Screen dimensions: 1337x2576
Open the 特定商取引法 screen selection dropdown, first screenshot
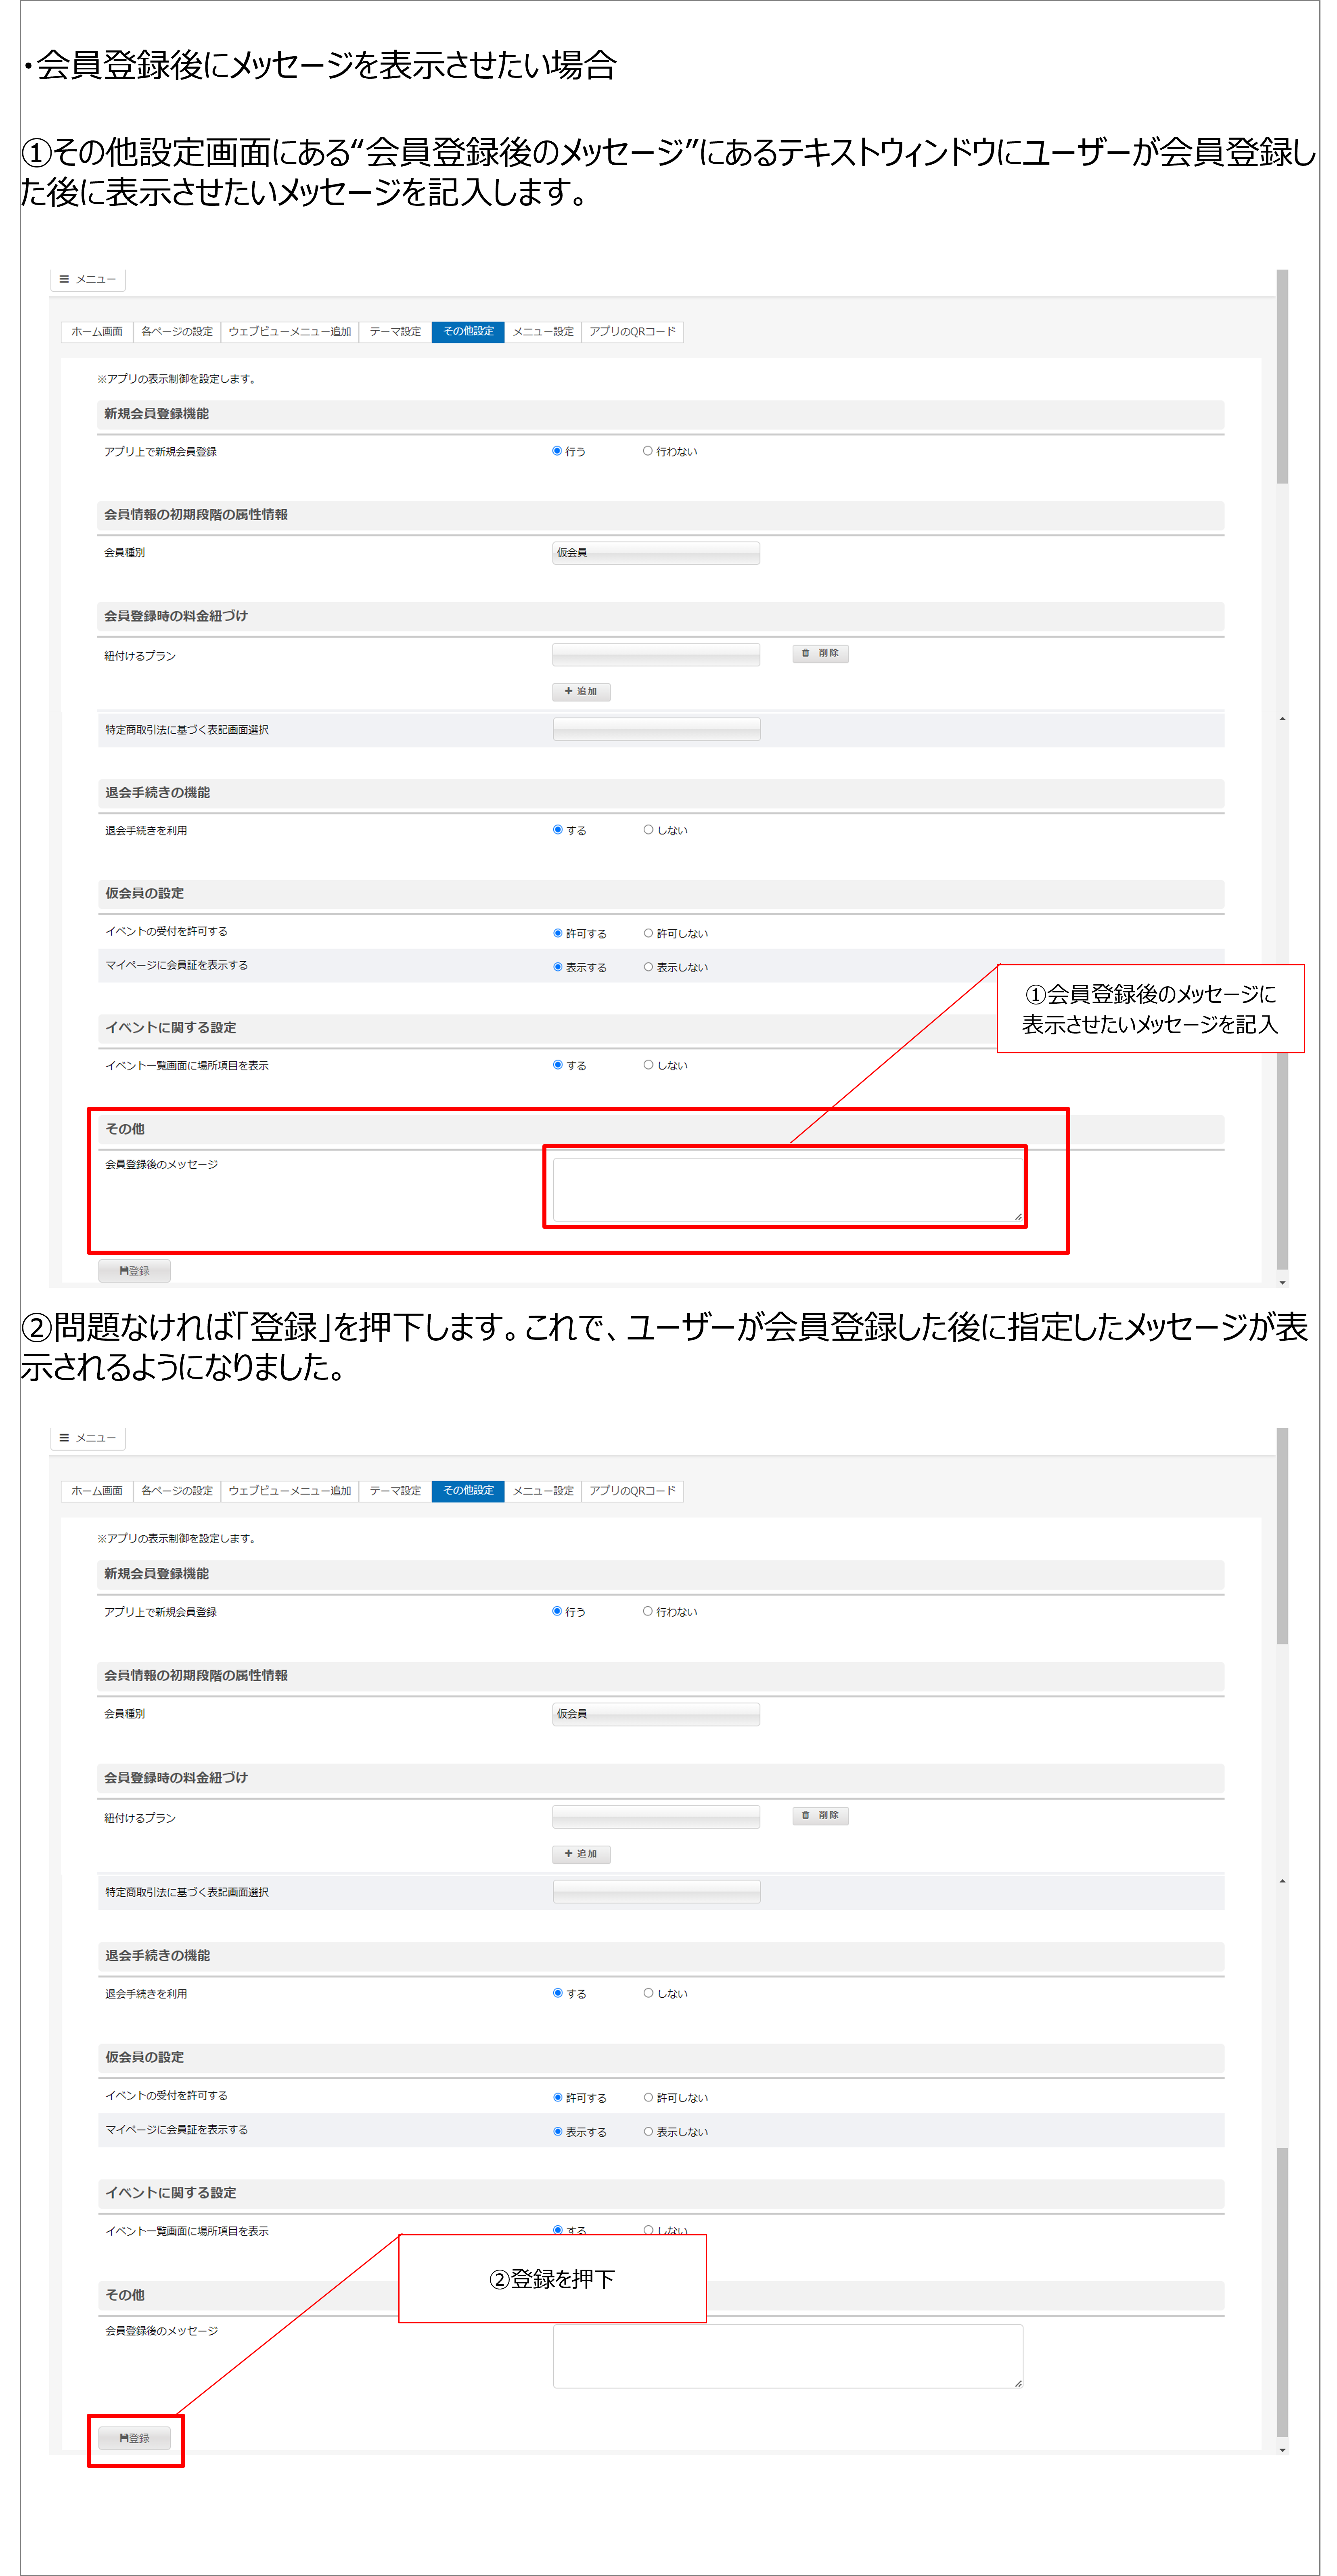click(x=657, y=729)
